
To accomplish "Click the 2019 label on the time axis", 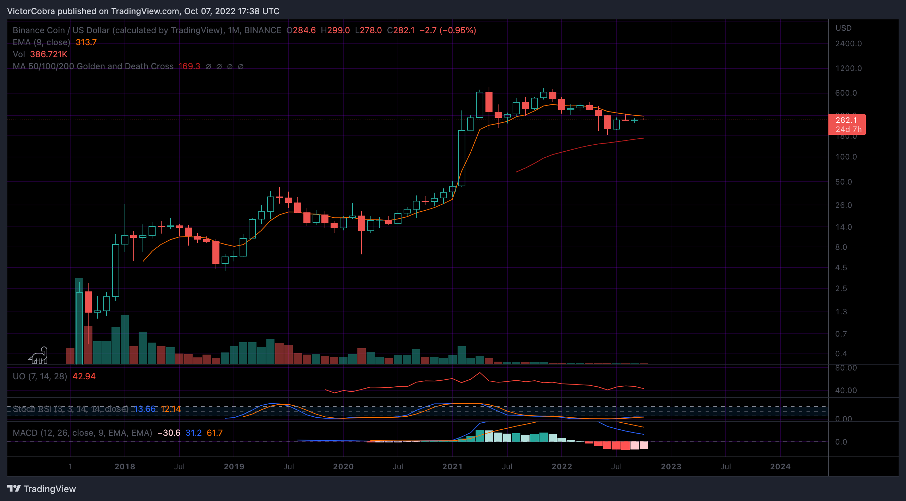I will click(234, 466).
